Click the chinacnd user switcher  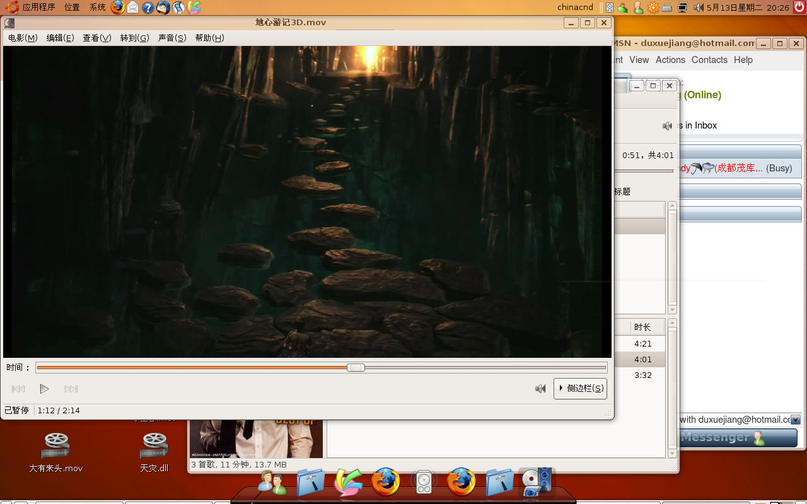(x=575, y=8)
